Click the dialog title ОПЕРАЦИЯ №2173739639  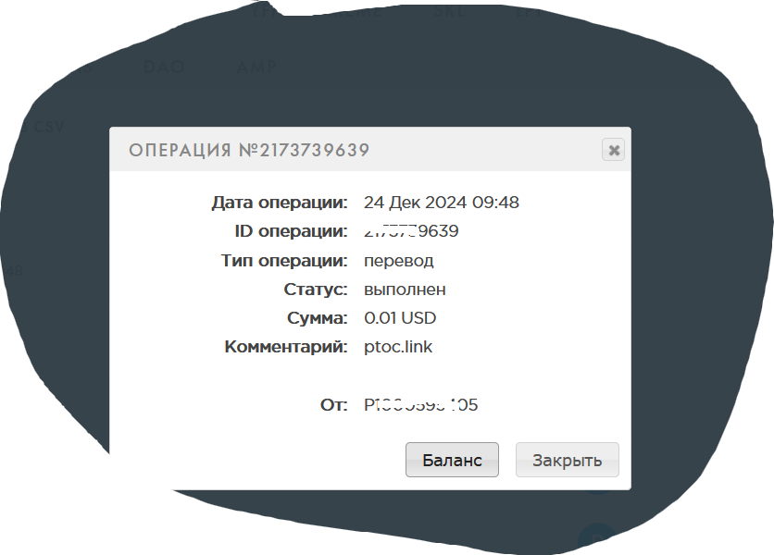249,150
